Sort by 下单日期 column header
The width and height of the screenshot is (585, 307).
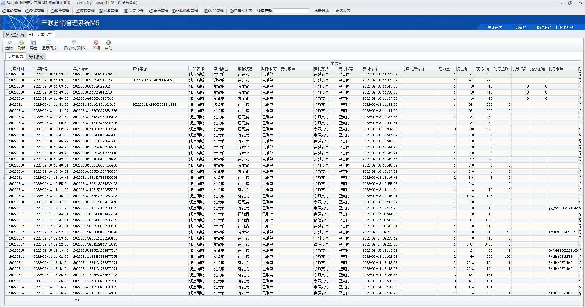(52, 69)
